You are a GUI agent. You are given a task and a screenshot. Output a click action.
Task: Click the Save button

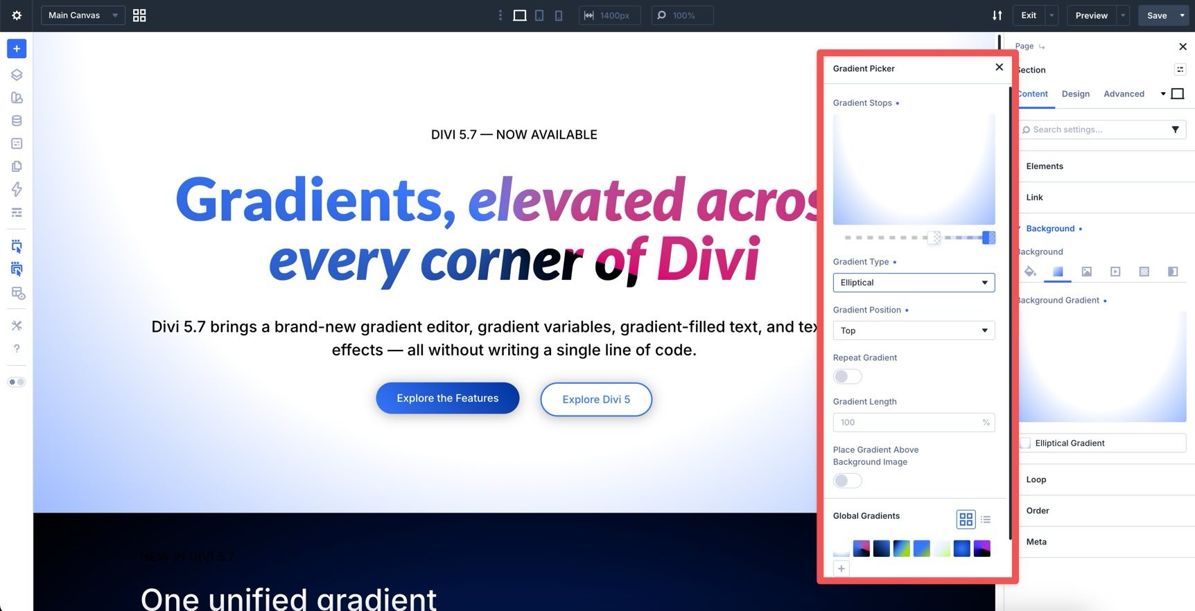(x=1157, y=15)
